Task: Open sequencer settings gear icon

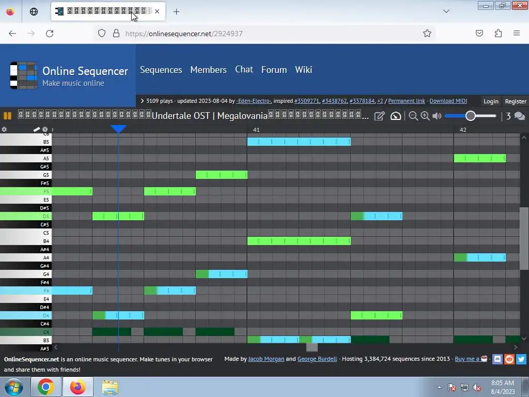Action: point(4,129)
